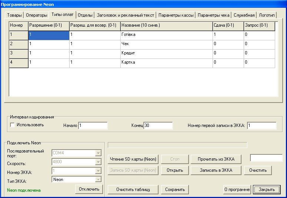
Task: Click the Очистить button
Action: click(258, 170)
